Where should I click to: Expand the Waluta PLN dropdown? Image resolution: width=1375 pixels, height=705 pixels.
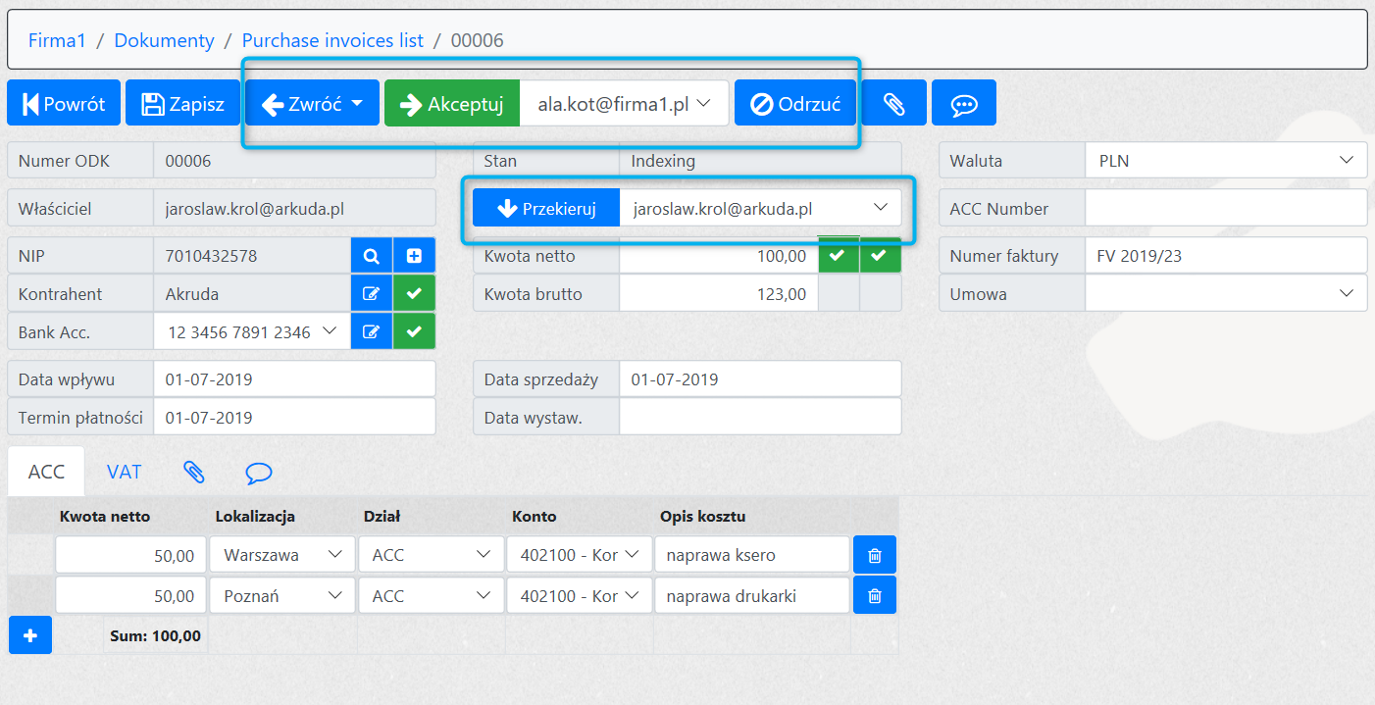coord(1225,161)
